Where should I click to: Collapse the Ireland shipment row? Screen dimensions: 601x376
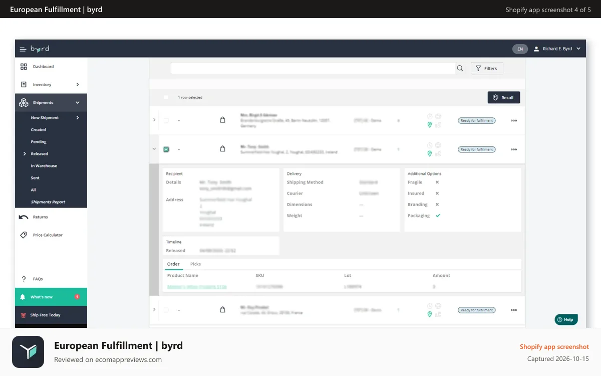pyautogui.click(x=154, y=149)
